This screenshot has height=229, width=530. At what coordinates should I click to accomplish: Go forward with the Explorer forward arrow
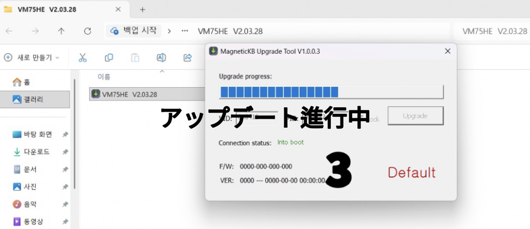(x=35, y=31)
